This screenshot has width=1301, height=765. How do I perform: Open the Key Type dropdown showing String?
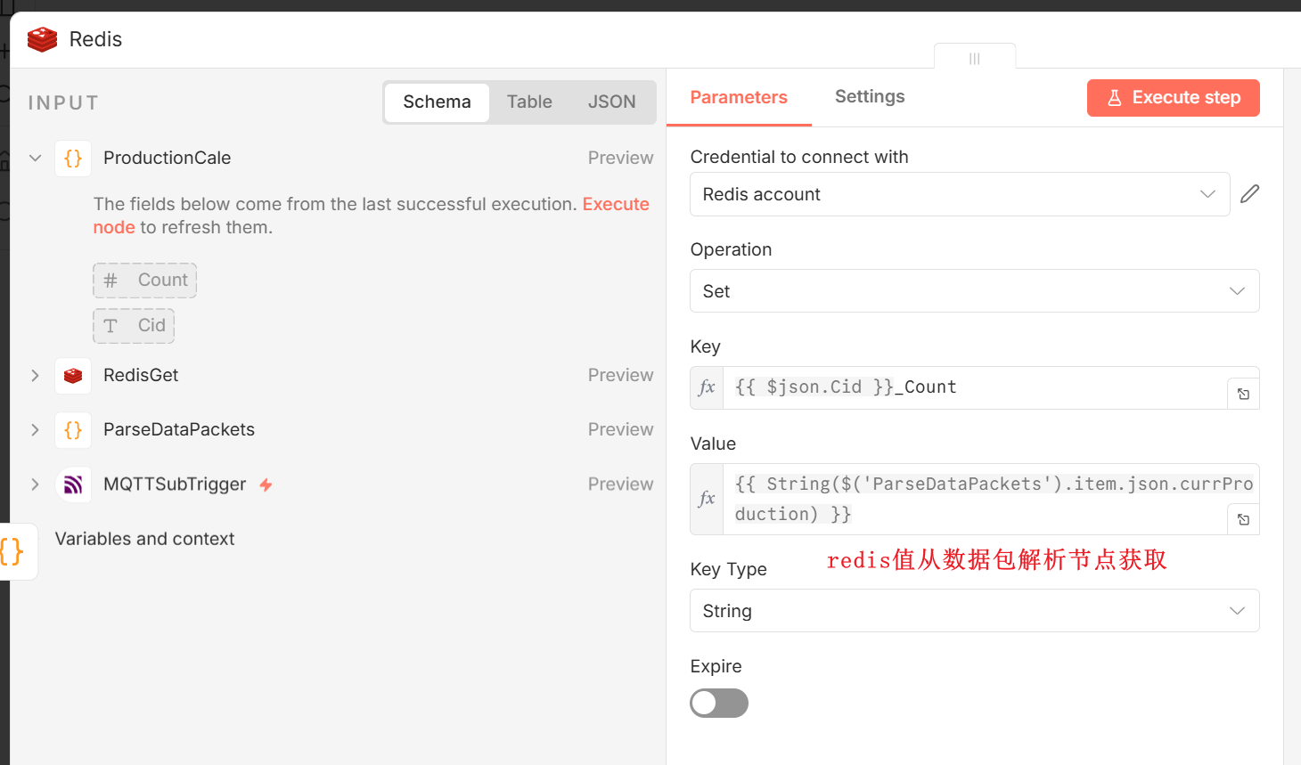coord(975,611)
